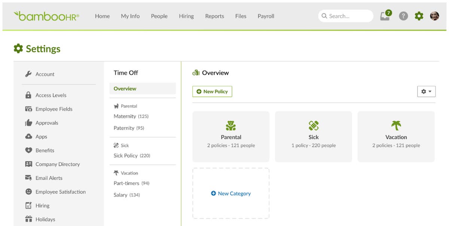The height and width of the screenshot is (226, 449).
Task: Click the Apps cloud icon
Action: [x=28, y=136]
